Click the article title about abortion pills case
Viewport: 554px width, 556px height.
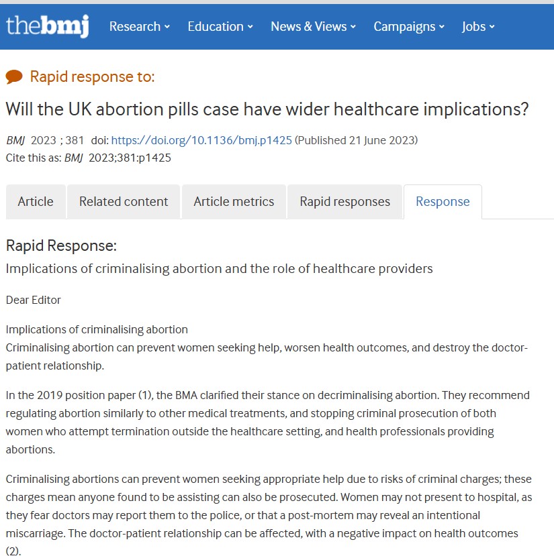click(x=267, y=109)
